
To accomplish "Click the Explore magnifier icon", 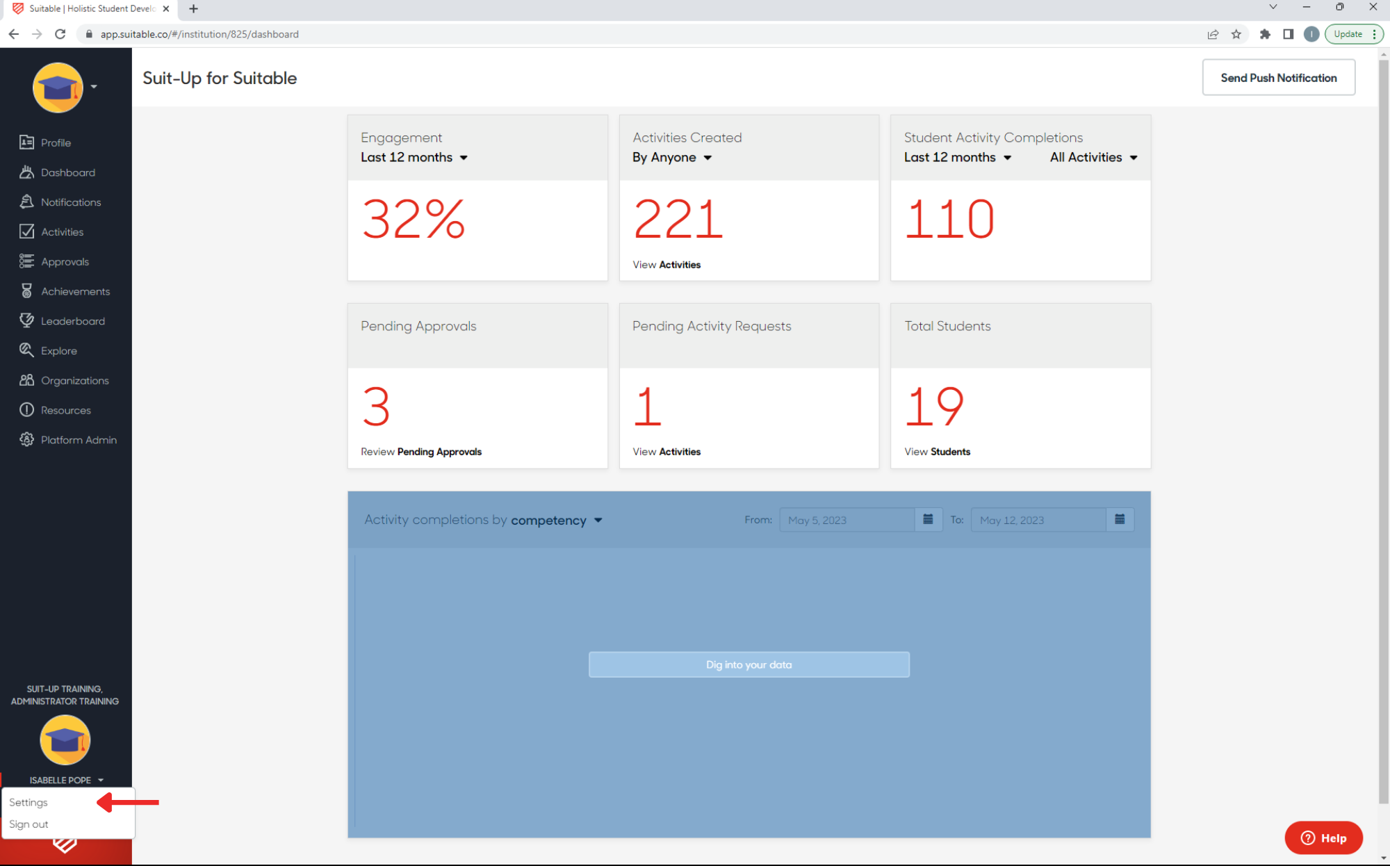I will pyautogui.click(x=26, y=350).
